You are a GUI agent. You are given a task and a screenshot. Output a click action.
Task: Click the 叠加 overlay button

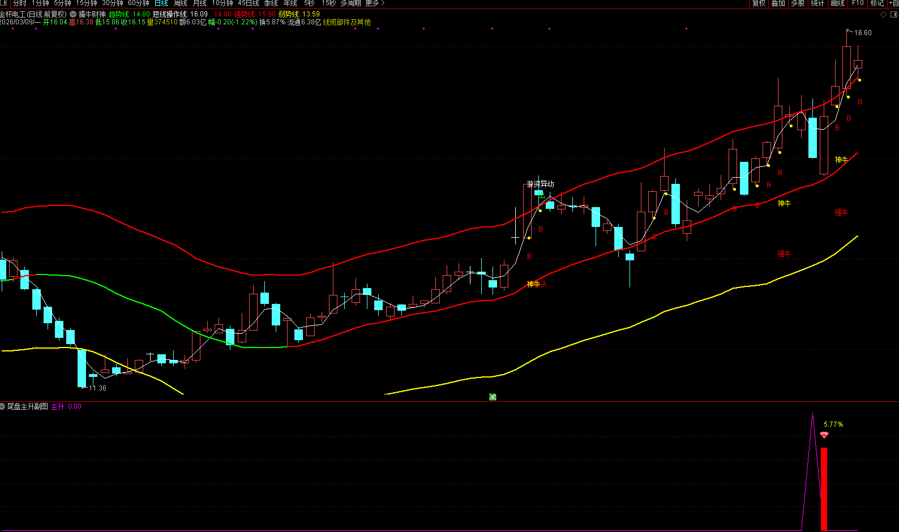778,3
